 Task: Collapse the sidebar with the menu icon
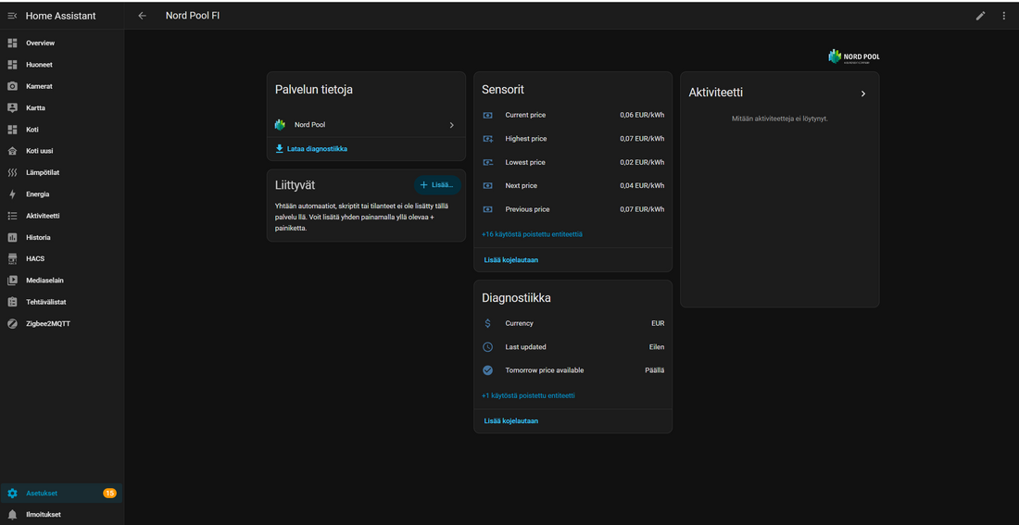point(12,16)
